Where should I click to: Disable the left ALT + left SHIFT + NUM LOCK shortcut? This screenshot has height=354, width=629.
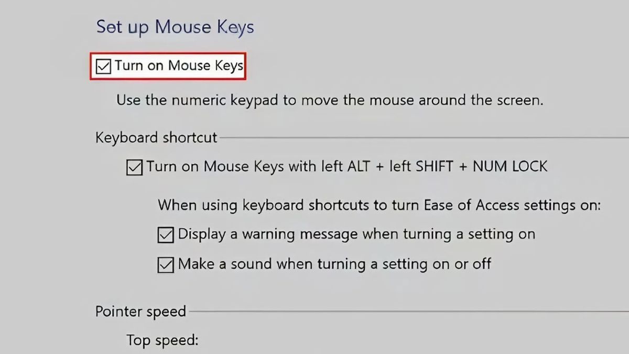click(x=134, y=166)
